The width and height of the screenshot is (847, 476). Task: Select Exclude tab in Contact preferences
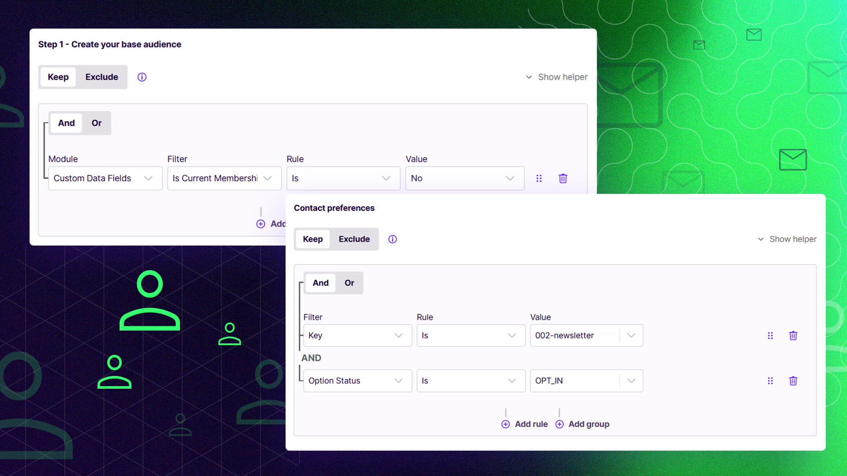[354, 239]
